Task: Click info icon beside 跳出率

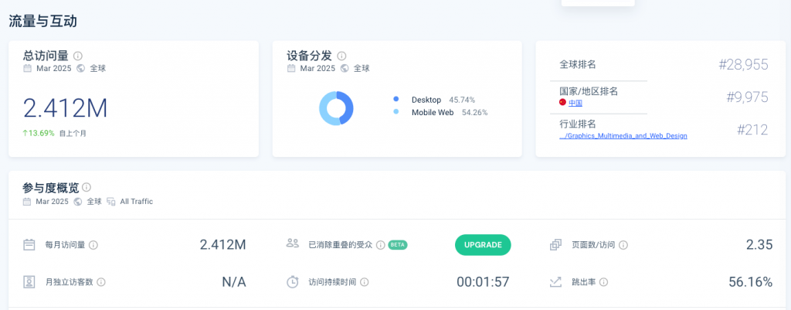Action: coord(603,281)
